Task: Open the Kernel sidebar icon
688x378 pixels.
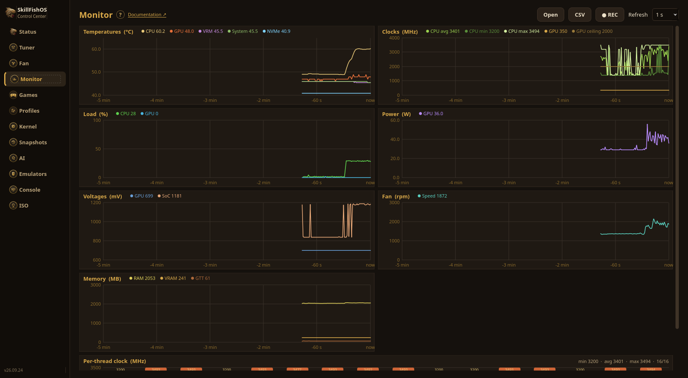Action: coord(13,126)
